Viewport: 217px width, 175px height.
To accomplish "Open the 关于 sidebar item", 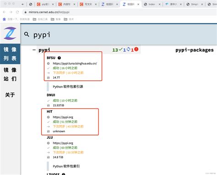I will click(x=10, y=95).
